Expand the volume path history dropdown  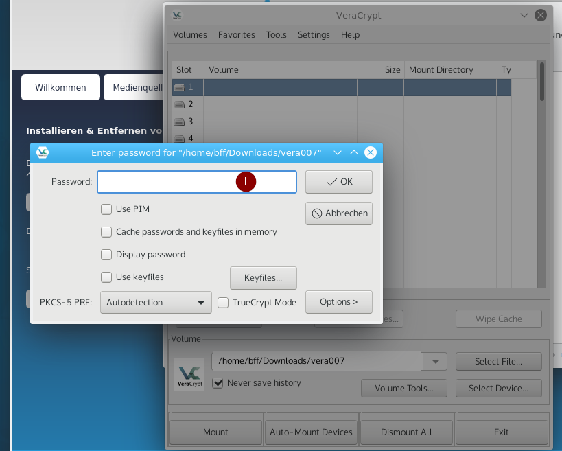(435, 361)
